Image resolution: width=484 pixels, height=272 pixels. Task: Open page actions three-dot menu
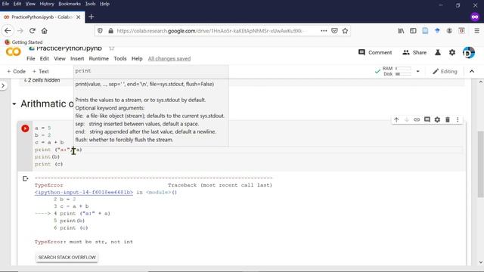324,31
